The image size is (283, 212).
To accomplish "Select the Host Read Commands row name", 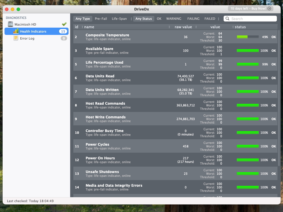I will 105,104.
